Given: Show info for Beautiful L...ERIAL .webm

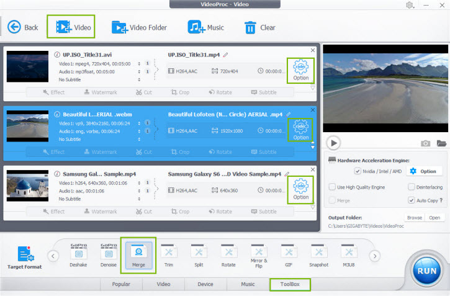Looking at the screenshot, I should click(x=57, y=114).
